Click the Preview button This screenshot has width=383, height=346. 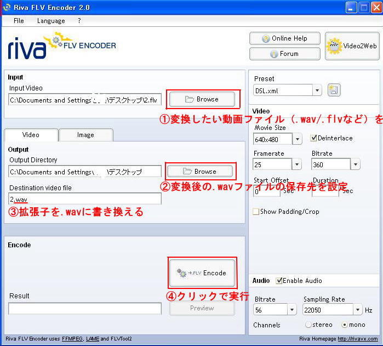pos(202,308)
